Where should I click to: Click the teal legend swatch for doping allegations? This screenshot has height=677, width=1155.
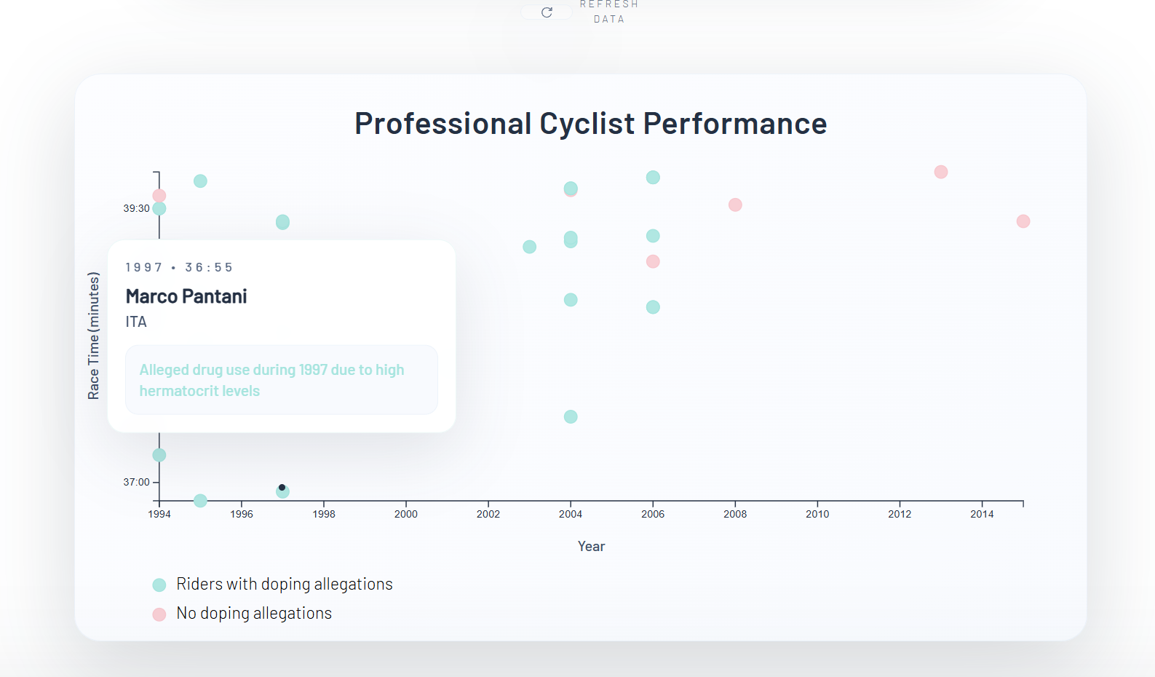159,585
